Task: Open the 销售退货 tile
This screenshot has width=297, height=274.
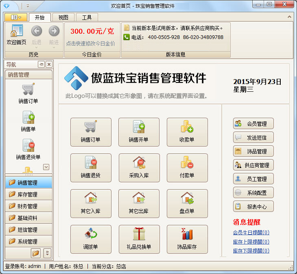Action: [x=91, y=168]
